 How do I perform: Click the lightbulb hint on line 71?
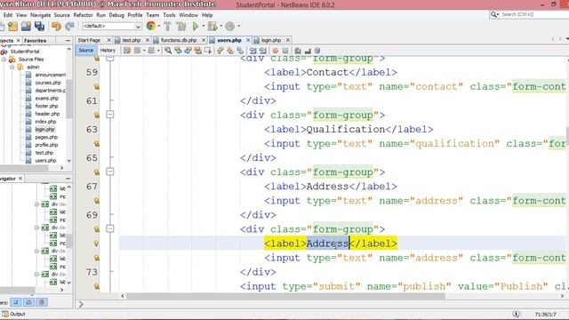click(x=96, y=243)
